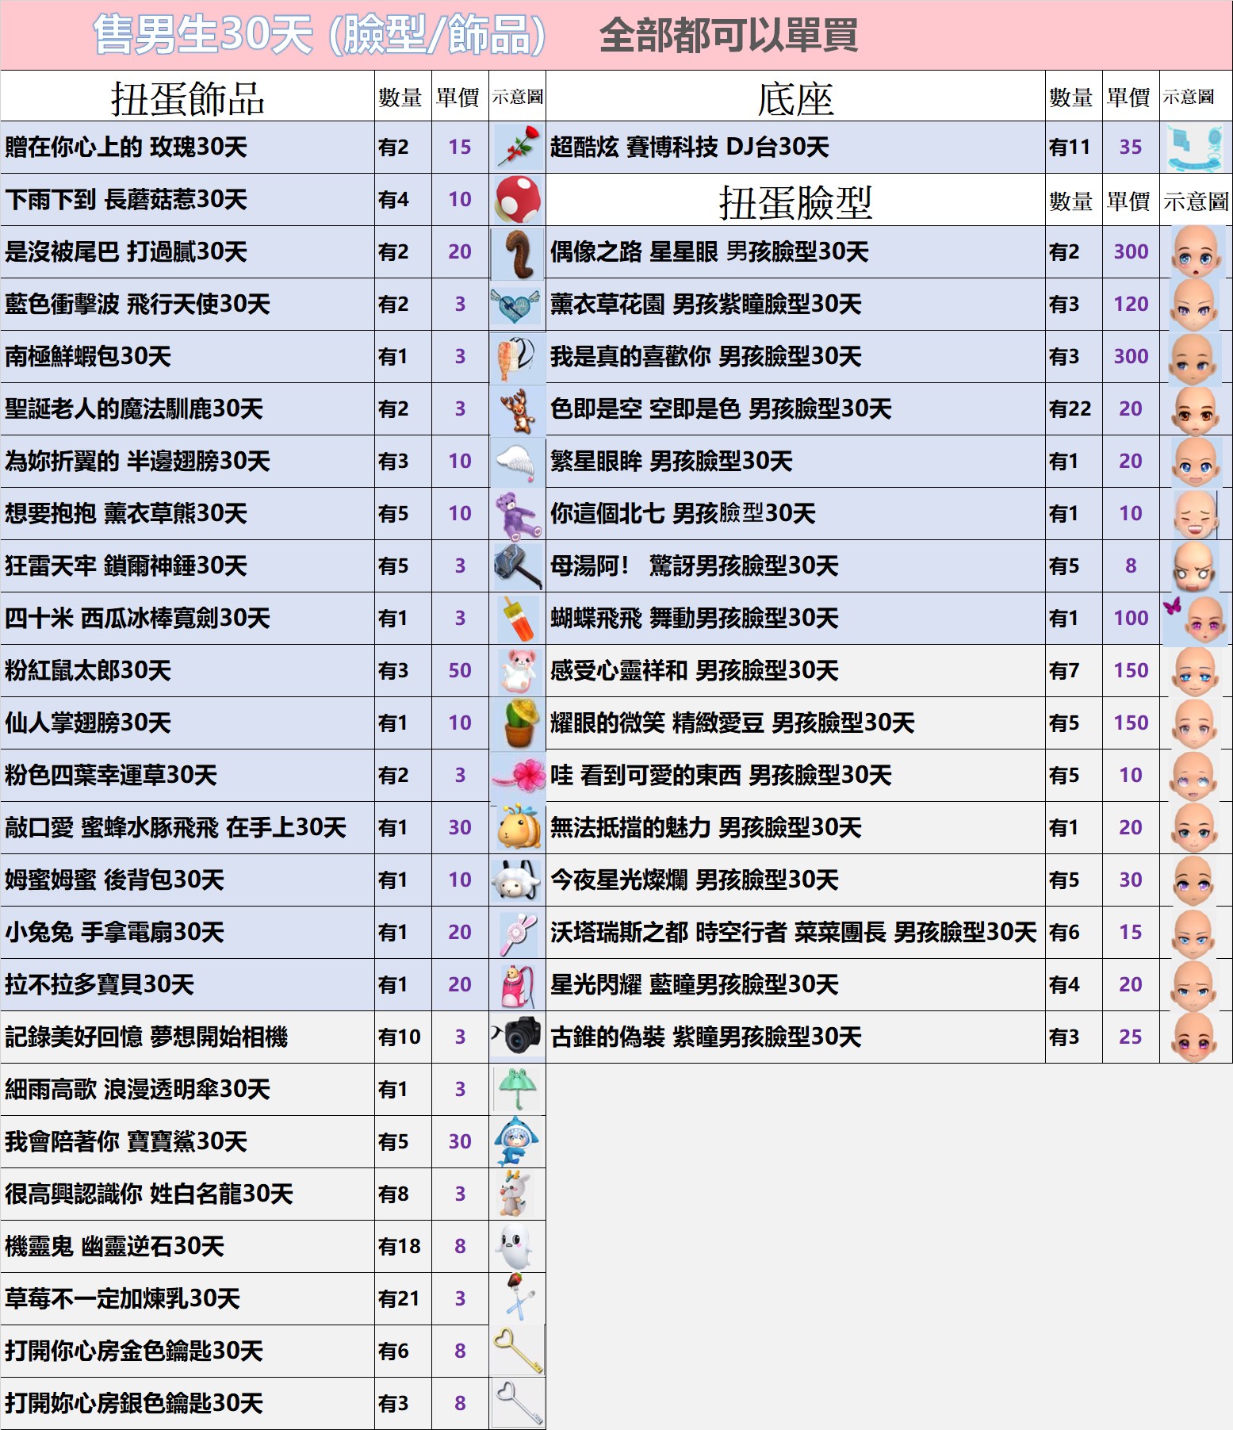Viewport: 1233px width, 1430px height.
Task: Click the silver heart key icon
Action: tap(517, 1402)
